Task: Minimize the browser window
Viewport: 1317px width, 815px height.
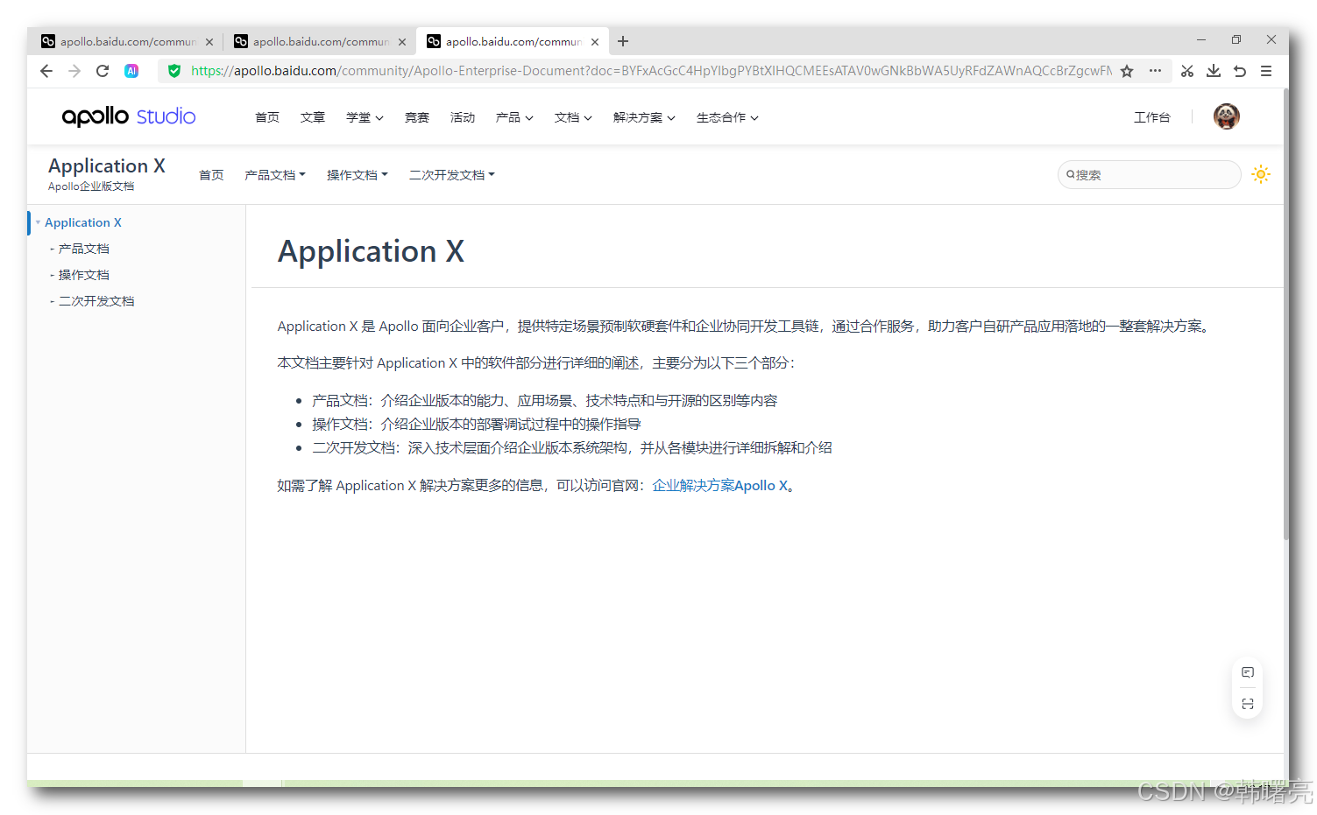Action: [x=1201, y=39]
